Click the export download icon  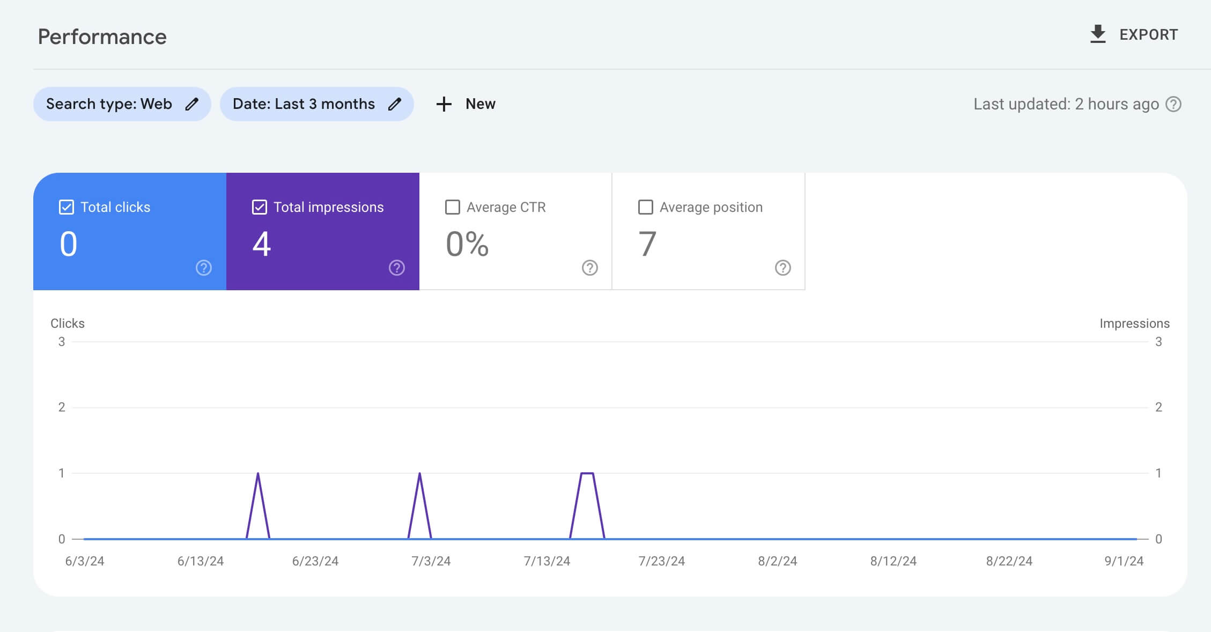point(1099,34)
